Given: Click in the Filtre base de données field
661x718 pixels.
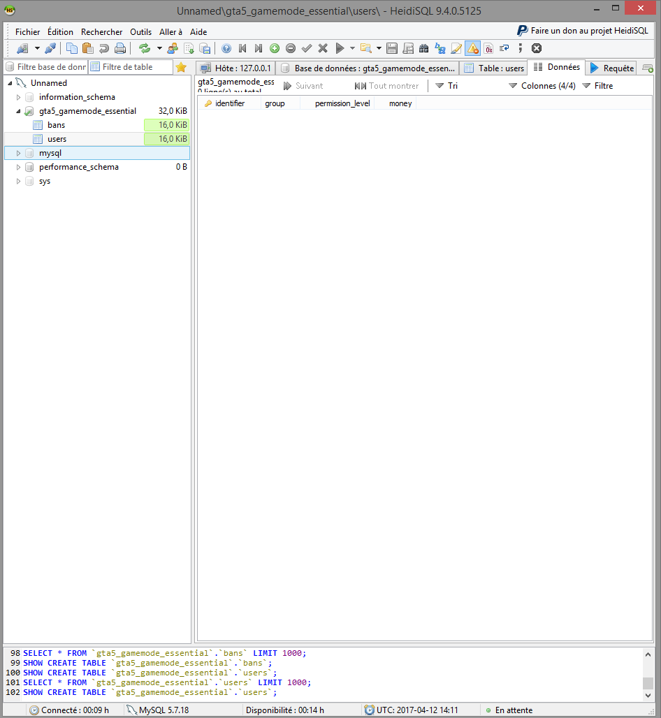Looking at the screenshot, I should [46, 67].
